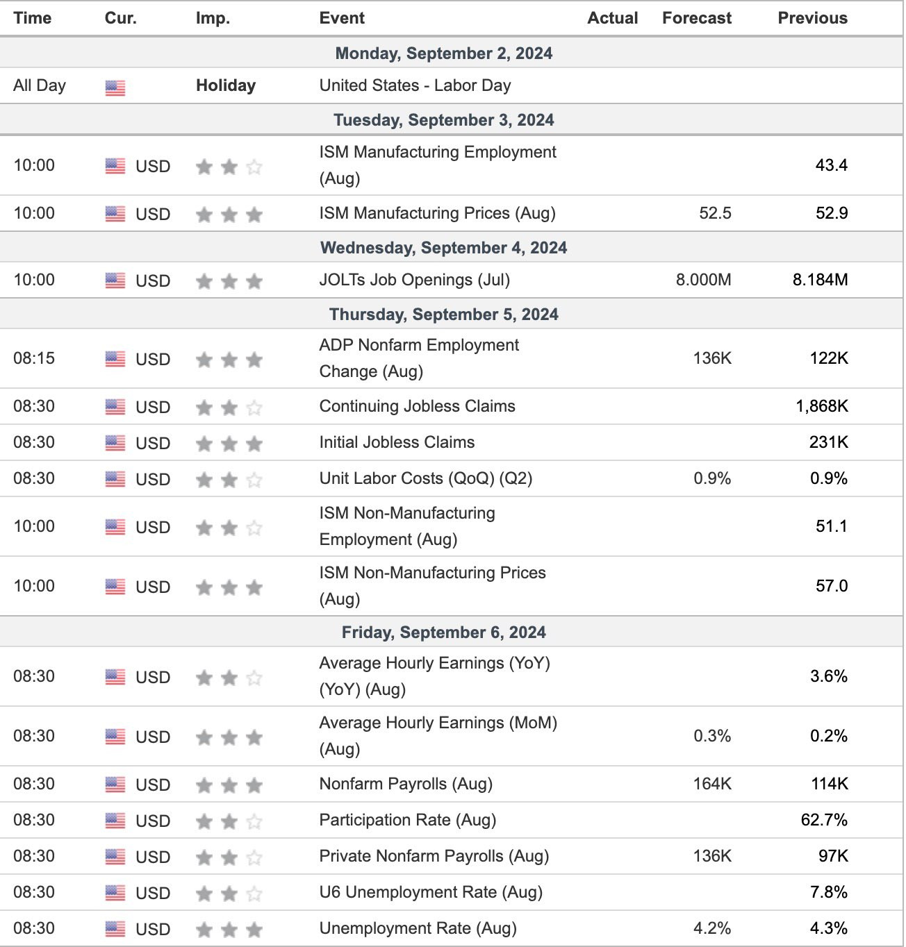
Task: Open United States - Labor Day holiday entry
Action: 415,85
